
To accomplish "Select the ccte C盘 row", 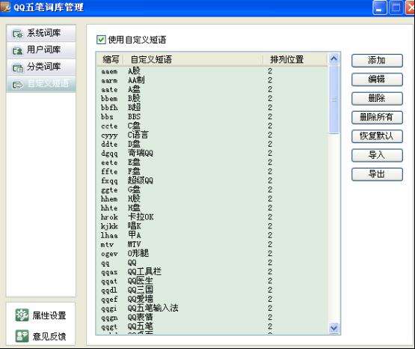I will (212, 126).
